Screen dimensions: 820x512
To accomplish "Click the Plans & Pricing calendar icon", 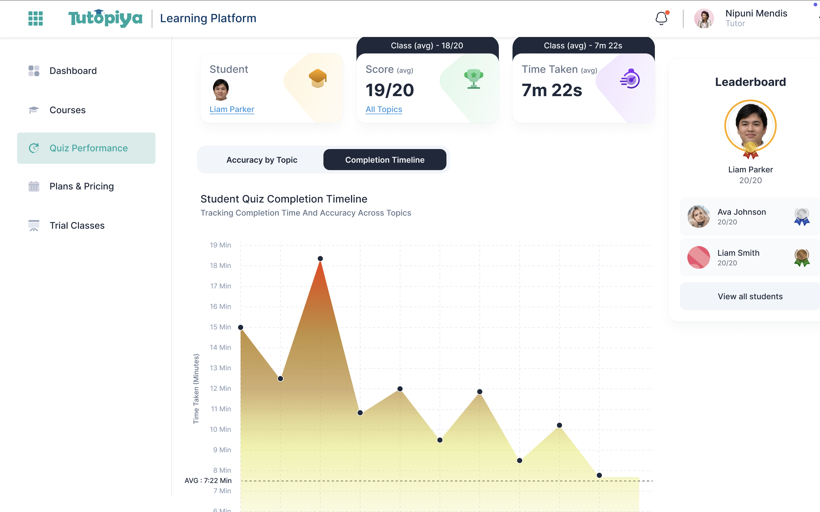I will [34, 186].
